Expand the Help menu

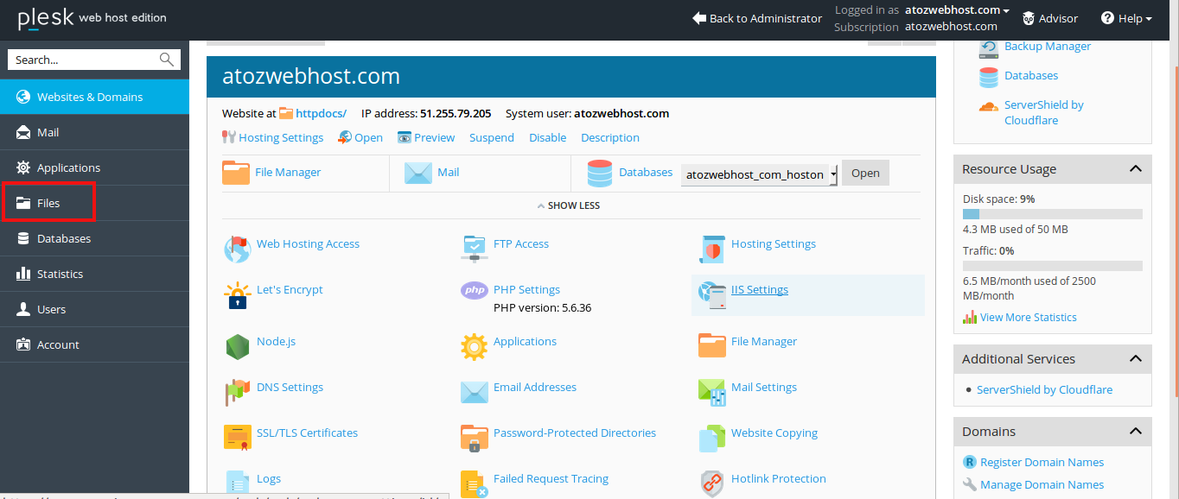(x=1126, y=18)
